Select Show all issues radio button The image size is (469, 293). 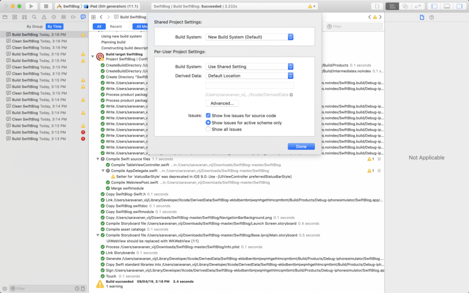point(208,129)
